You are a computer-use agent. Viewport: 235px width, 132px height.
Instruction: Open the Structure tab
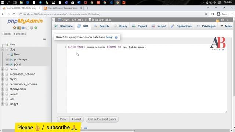(x=64, y=26)
